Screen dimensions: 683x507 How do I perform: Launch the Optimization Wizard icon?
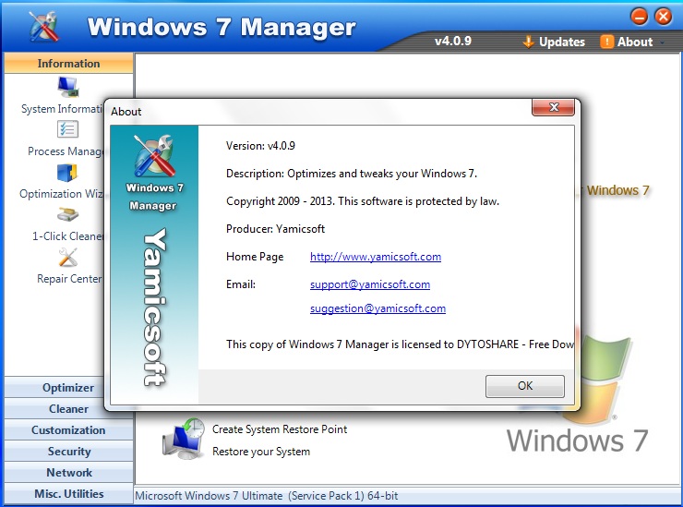67,173
